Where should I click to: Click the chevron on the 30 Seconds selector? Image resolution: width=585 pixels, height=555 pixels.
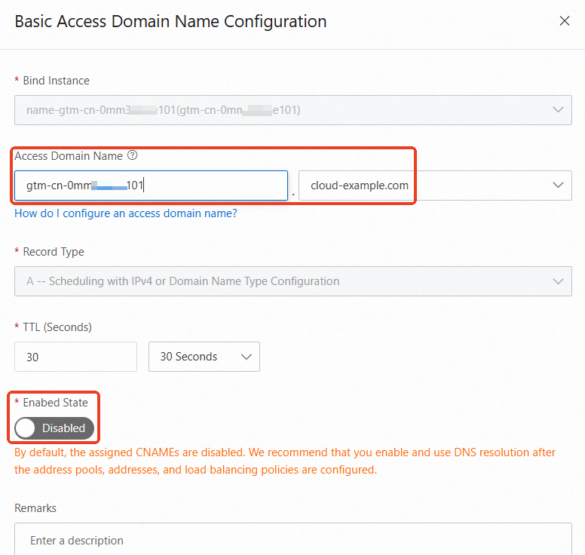pos(246,357)
